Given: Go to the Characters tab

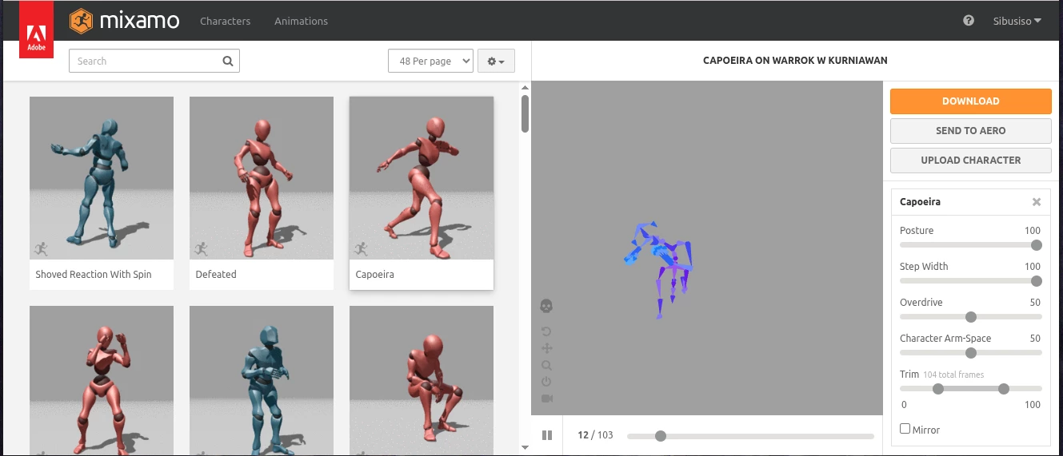Looking at the screenshot, I should point(225,21).
